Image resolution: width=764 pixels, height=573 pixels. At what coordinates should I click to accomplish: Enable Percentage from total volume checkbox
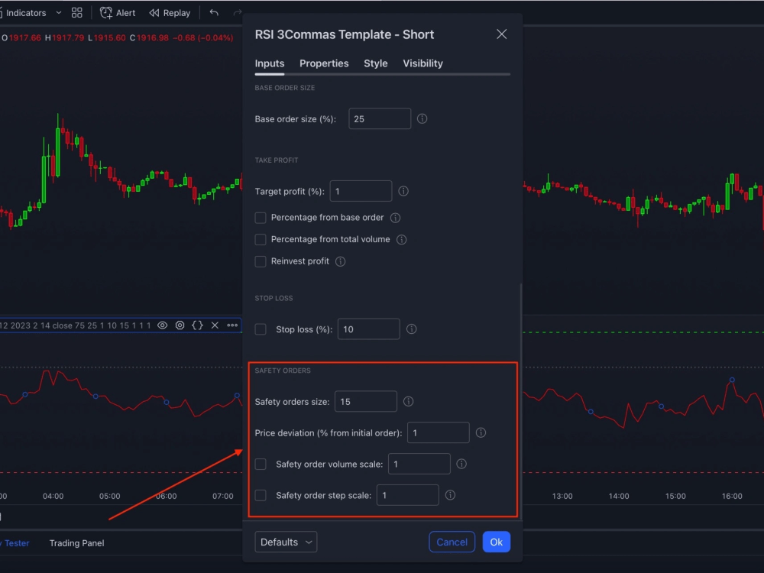261,239
